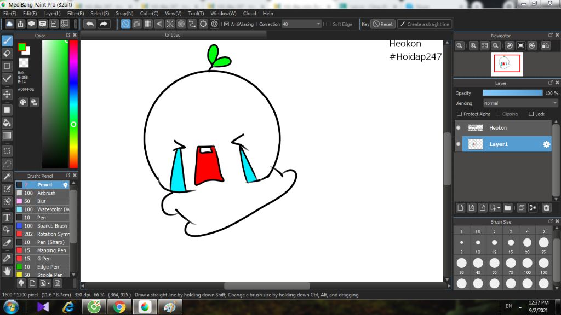Open the add brush dropdown arrow
This screenshot has height=315, width=561.
tap(49, 283)
